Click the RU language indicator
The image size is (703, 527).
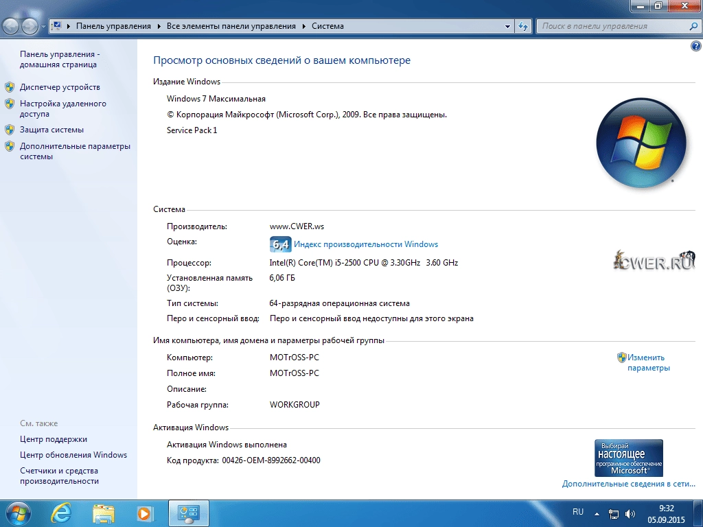pyautogui.click(x=578, y=512)
